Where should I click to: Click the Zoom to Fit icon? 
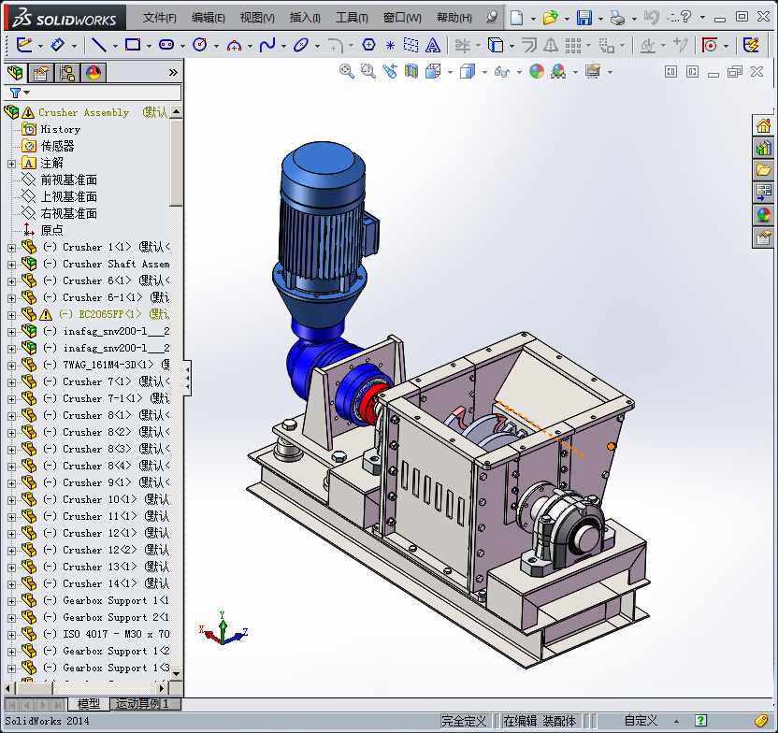(x=347, y=71)
